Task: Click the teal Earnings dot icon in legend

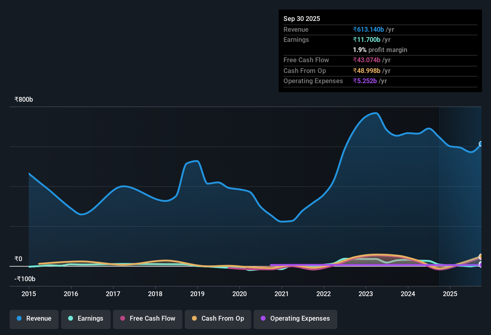Action: [x=71, y=319]
